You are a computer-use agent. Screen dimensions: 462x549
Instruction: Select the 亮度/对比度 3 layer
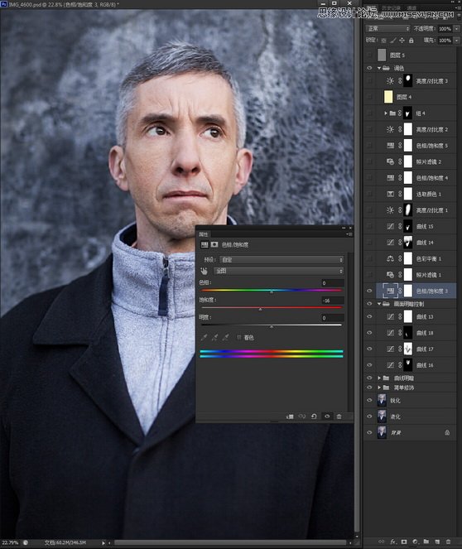tap(416, 81)
